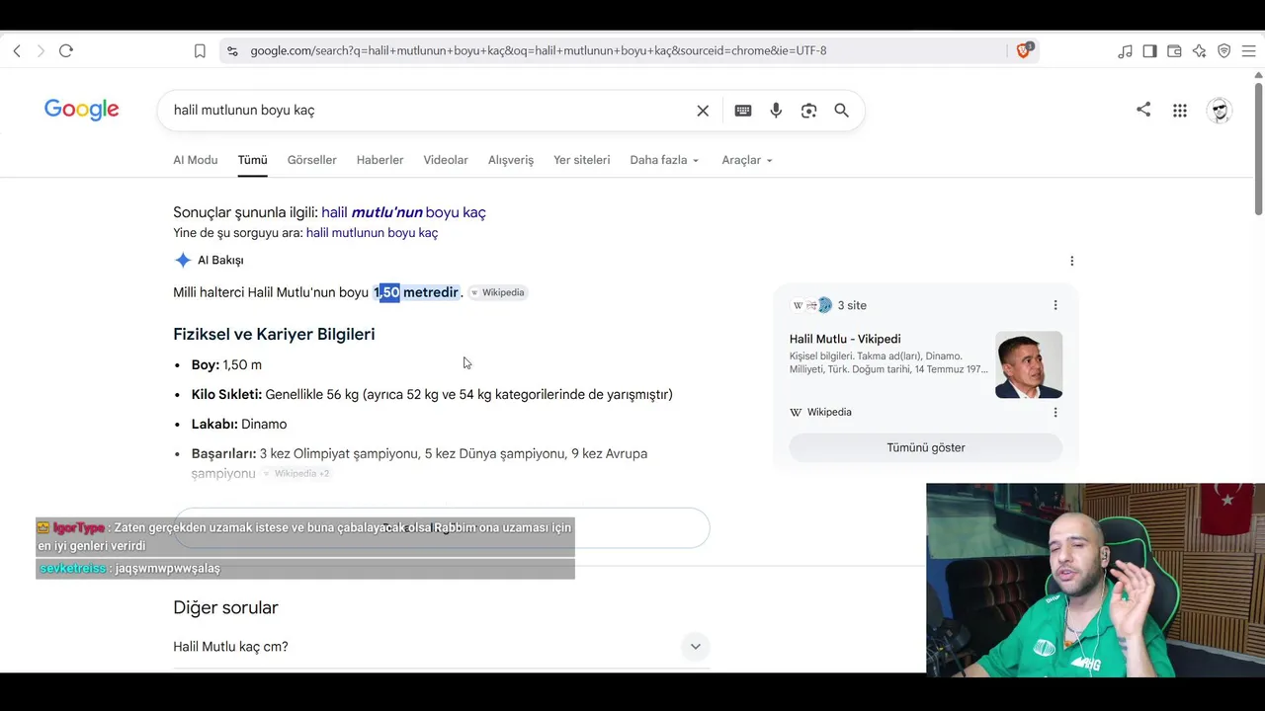Search instead for original query link
The width and height of the screenshot is (1265, 711).
pos(372,233)
